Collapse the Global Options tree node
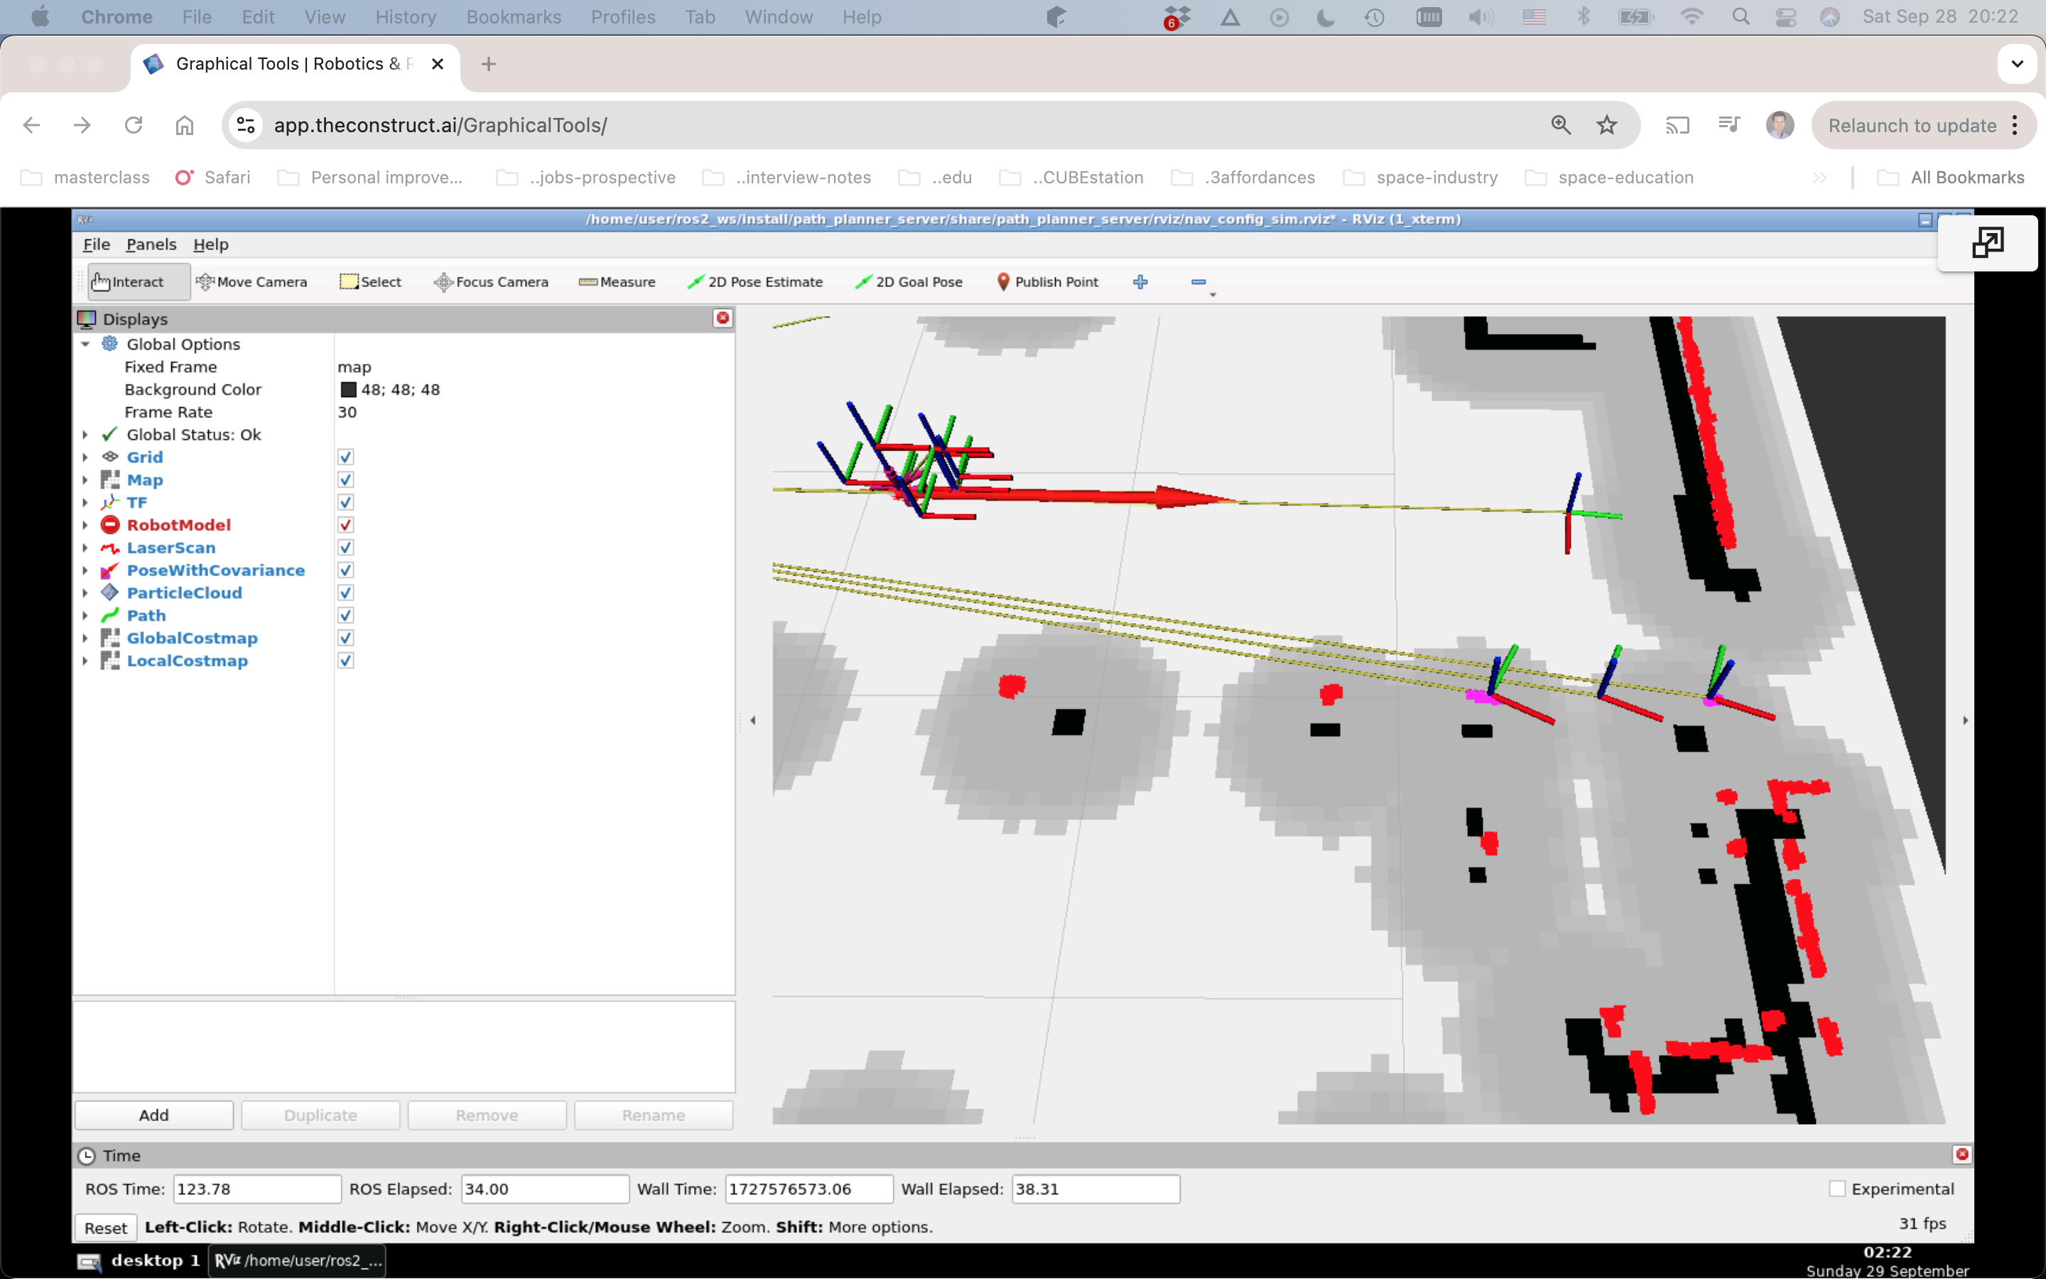 (85, 345)
